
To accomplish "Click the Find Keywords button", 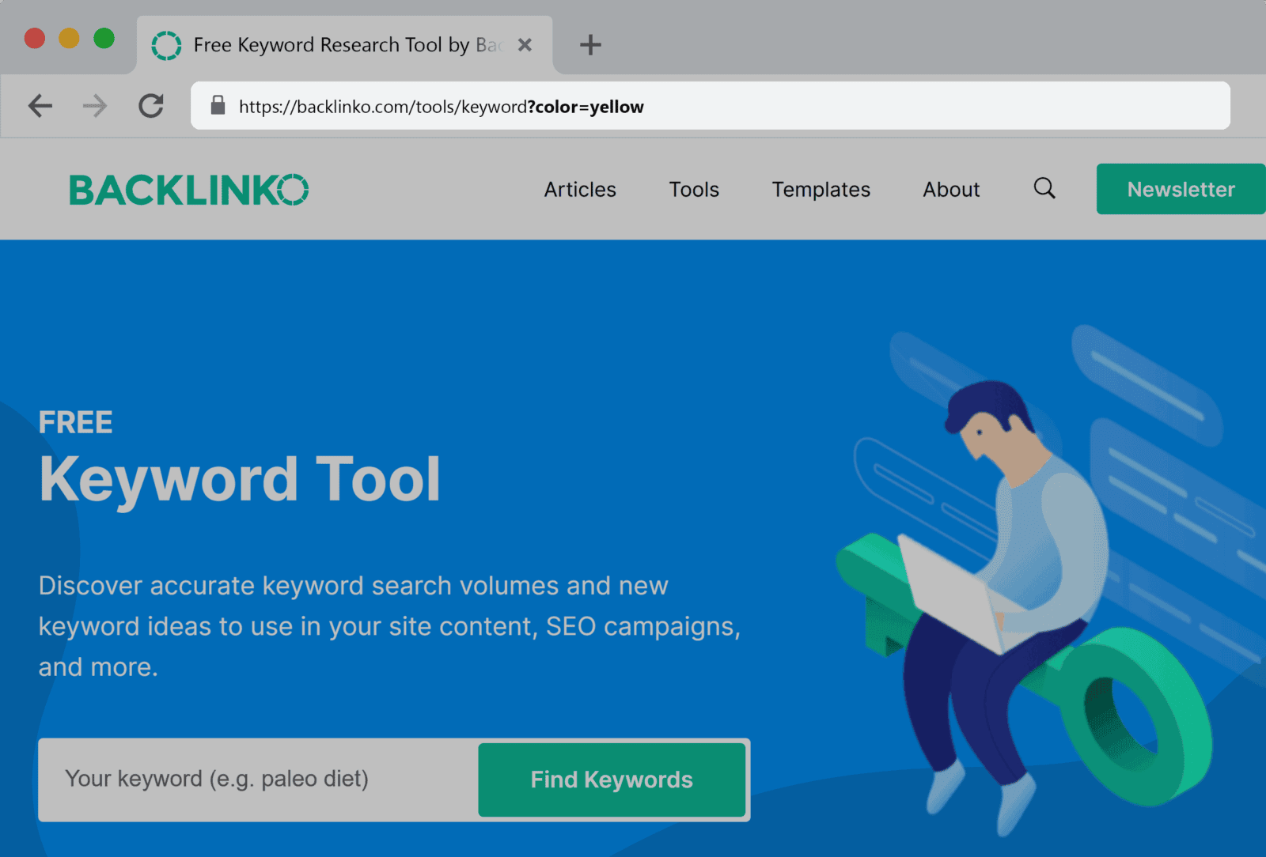I will (x=612, y=780).
